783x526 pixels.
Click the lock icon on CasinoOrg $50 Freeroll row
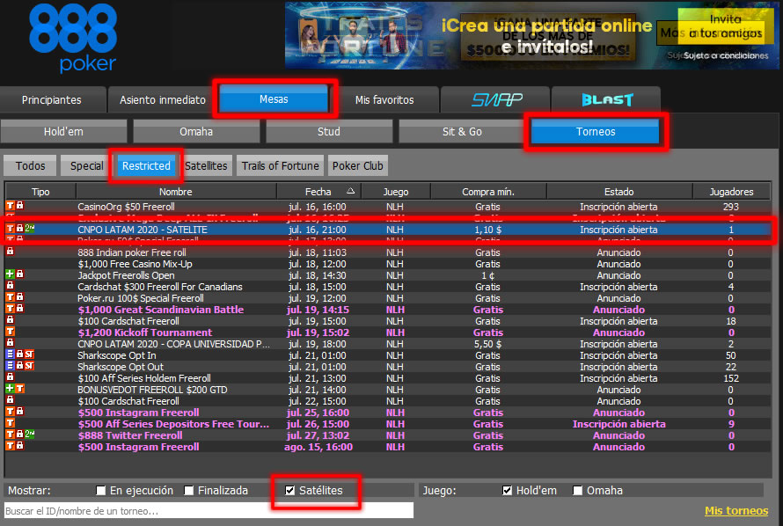coord(20,206)
